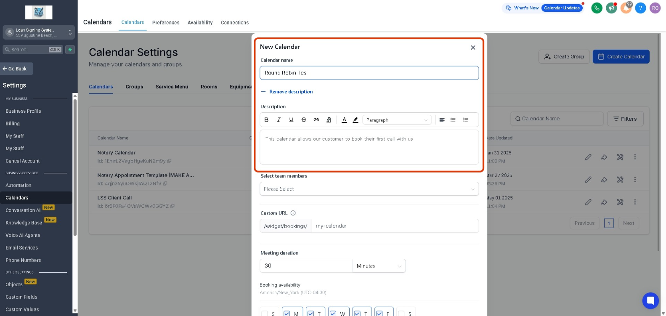This screenshot has width=666, height=316.
Task: Edit the Notary Calendar row pencil icon
Action: (x=588, y=157)
